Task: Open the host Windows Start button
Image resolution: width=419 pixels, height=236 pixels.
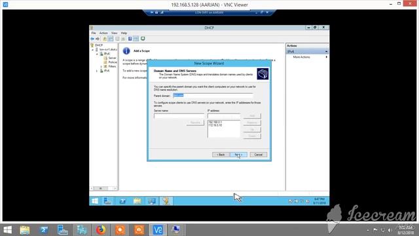Action: pyautogui.click(x=7, y=230)
